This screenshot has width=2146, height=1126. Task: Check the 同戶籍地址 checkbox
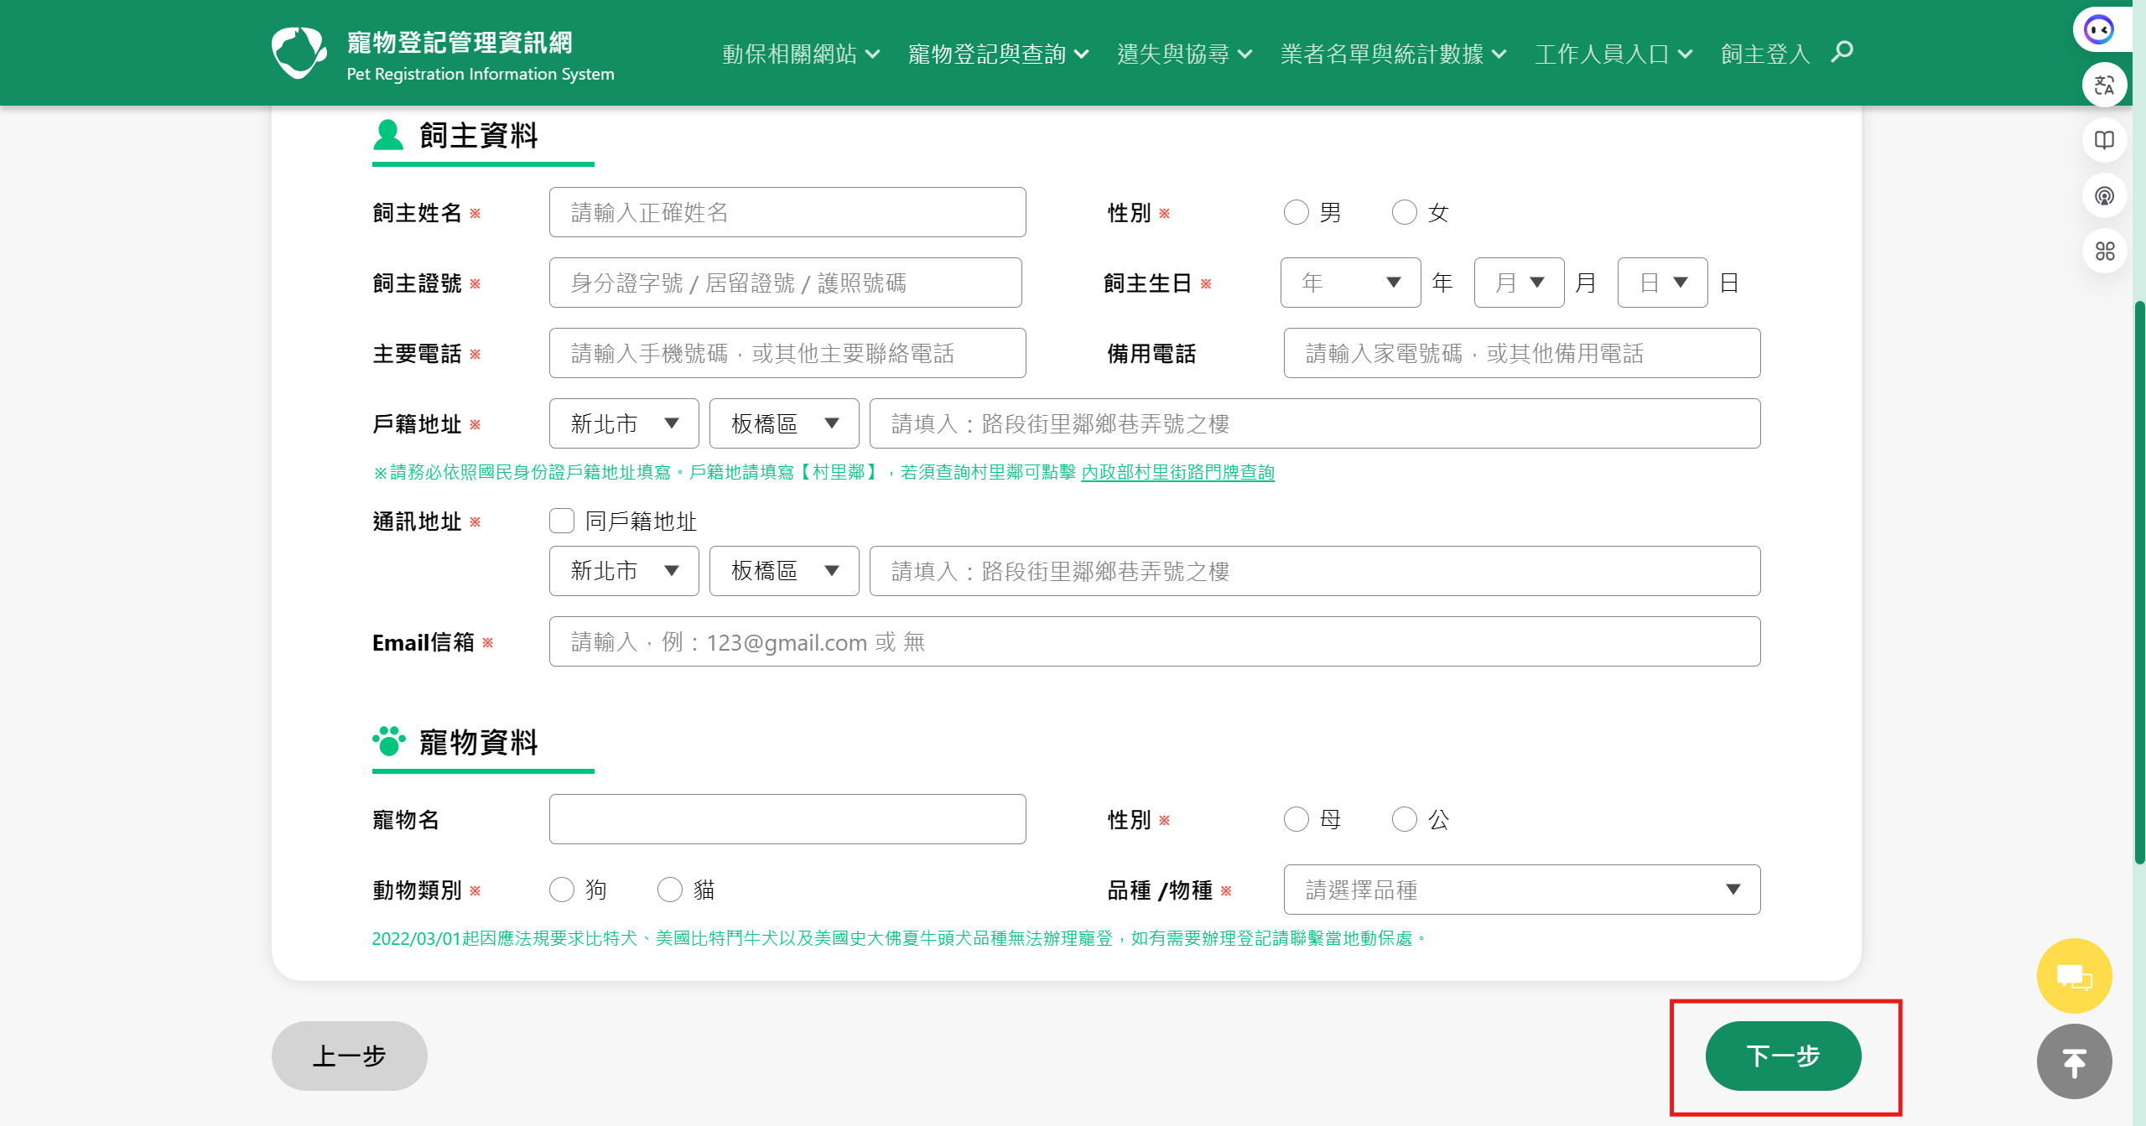562,521
